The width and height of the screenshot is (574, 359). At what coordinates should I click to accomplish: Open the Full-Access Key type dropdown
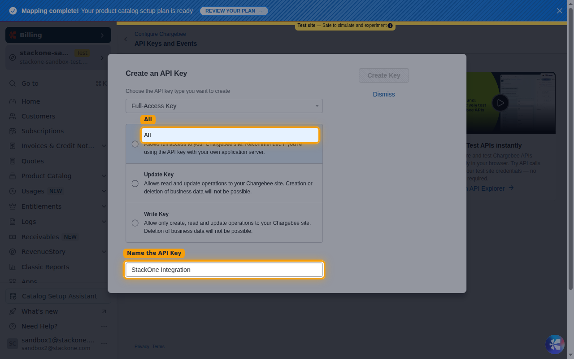tap(224, 106)
